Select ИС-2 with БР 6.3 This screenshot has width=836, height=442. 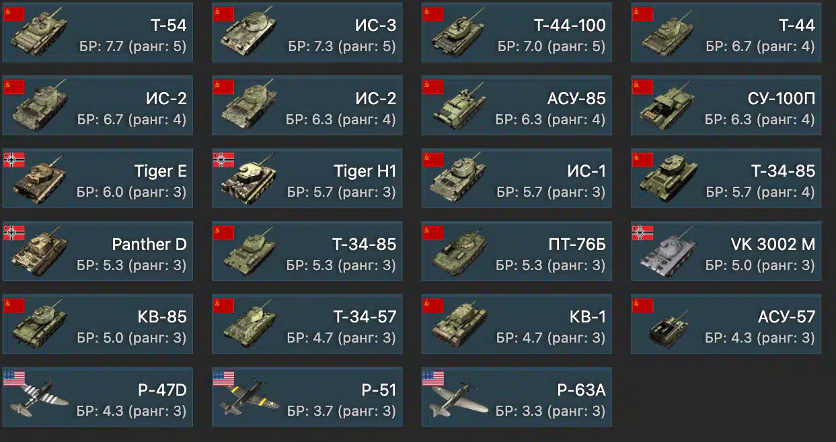coord(307,105)
